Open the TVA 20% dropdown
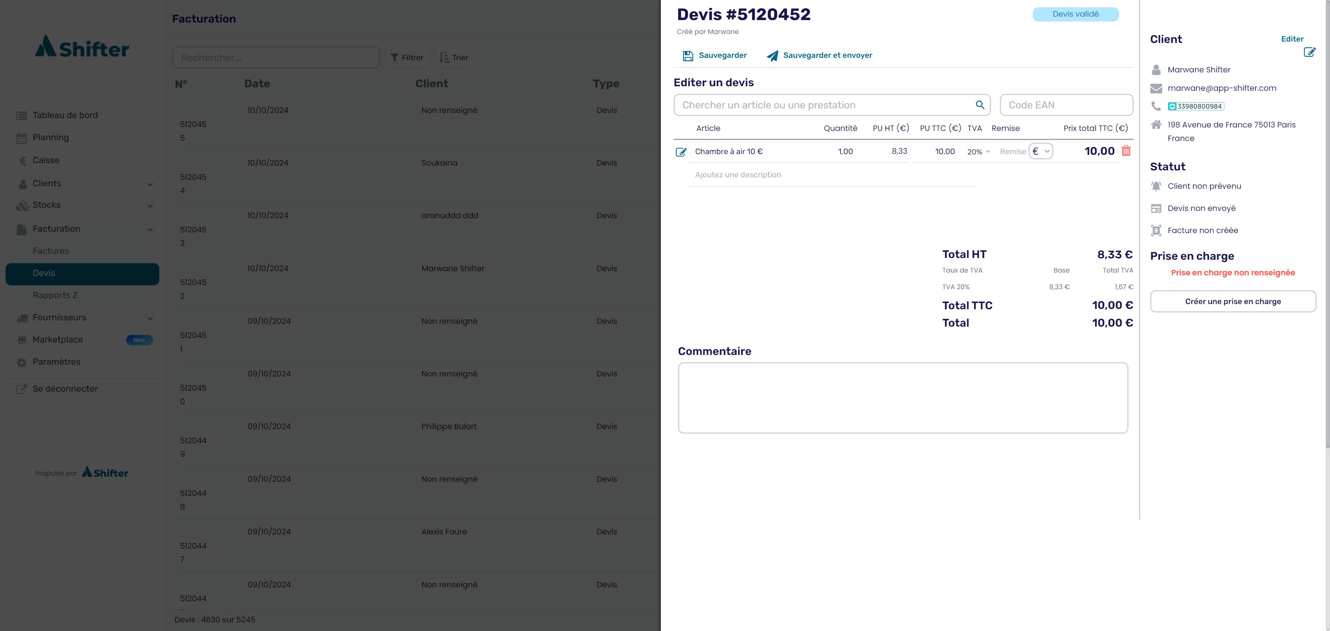 click(x=978, y=152)
